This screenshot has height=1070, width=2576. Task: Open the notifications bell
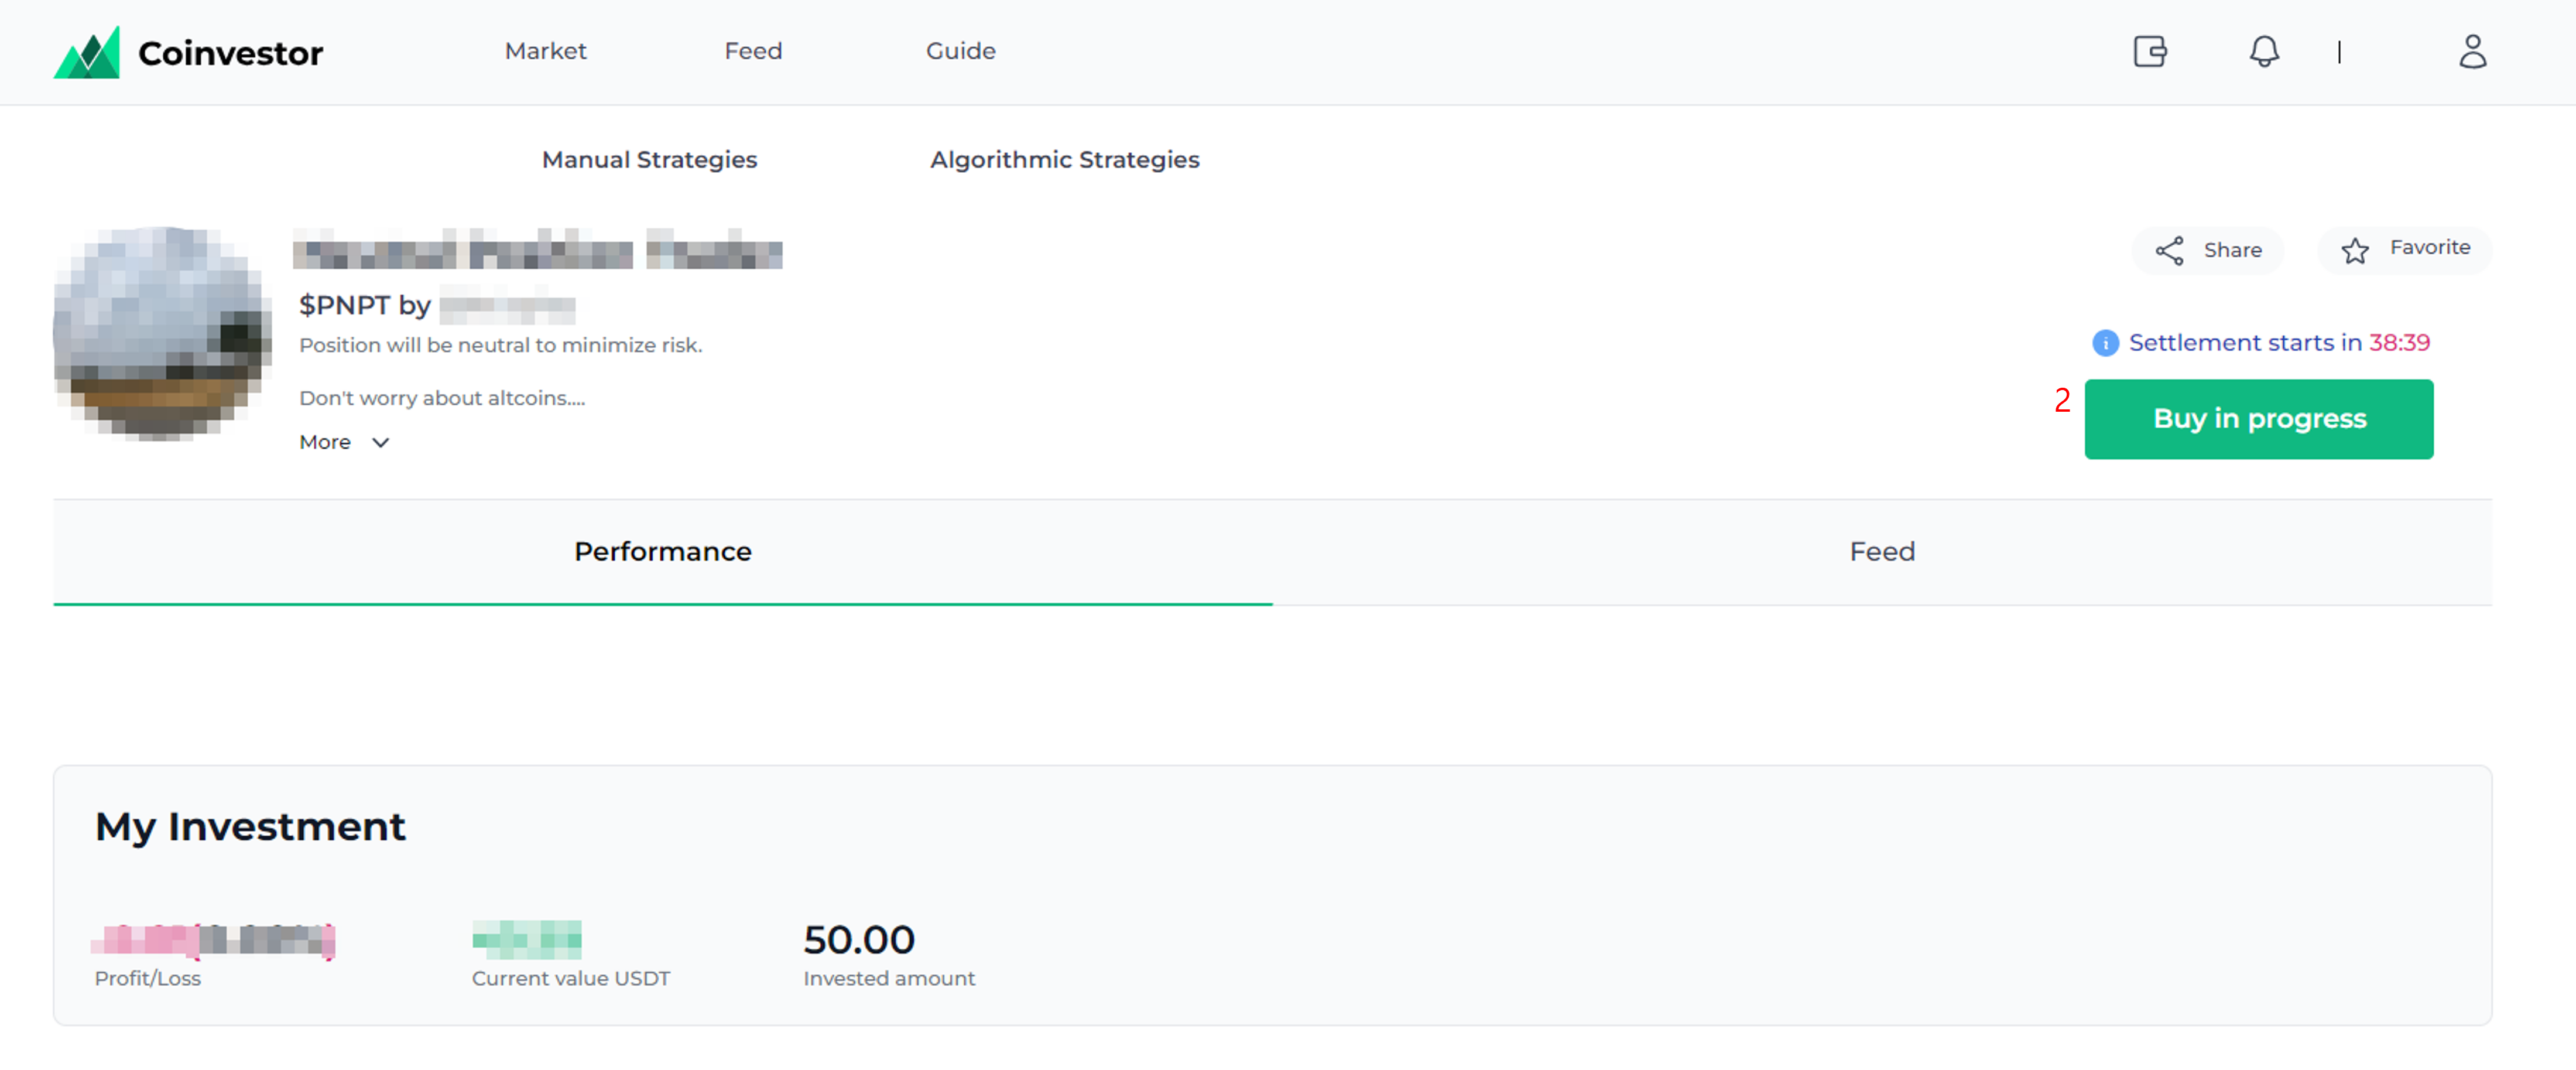pyautogui.click(x=2264, y=51)
